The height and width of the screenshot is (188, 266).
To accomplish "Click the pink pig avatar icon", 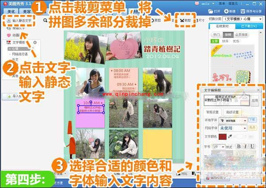I will (197, 3).
